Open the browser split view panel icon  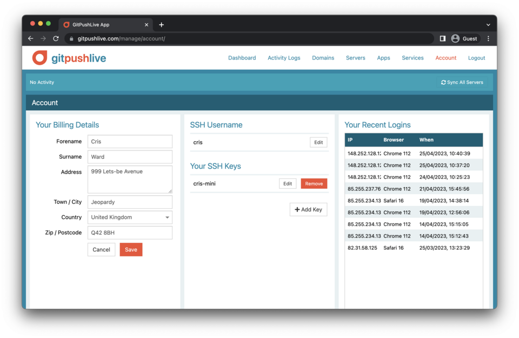[442, 38]
